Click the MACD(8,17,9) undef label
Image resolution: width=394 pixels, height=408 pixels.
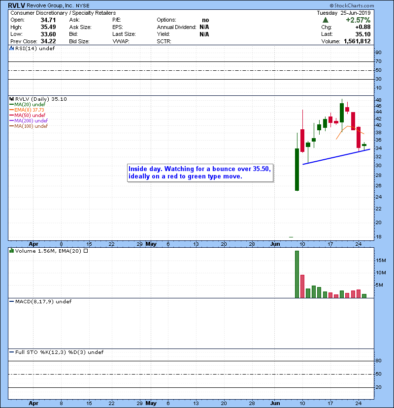(x=43, y=302)
